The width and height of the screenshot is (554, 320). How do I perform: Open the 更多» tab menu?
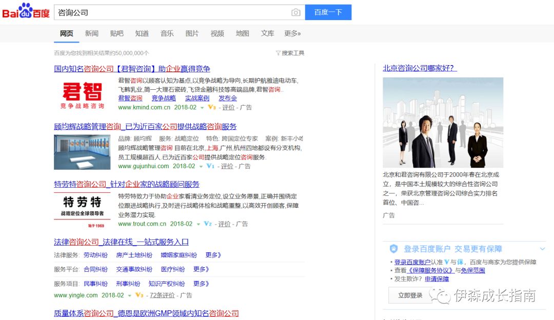(292, 33)
